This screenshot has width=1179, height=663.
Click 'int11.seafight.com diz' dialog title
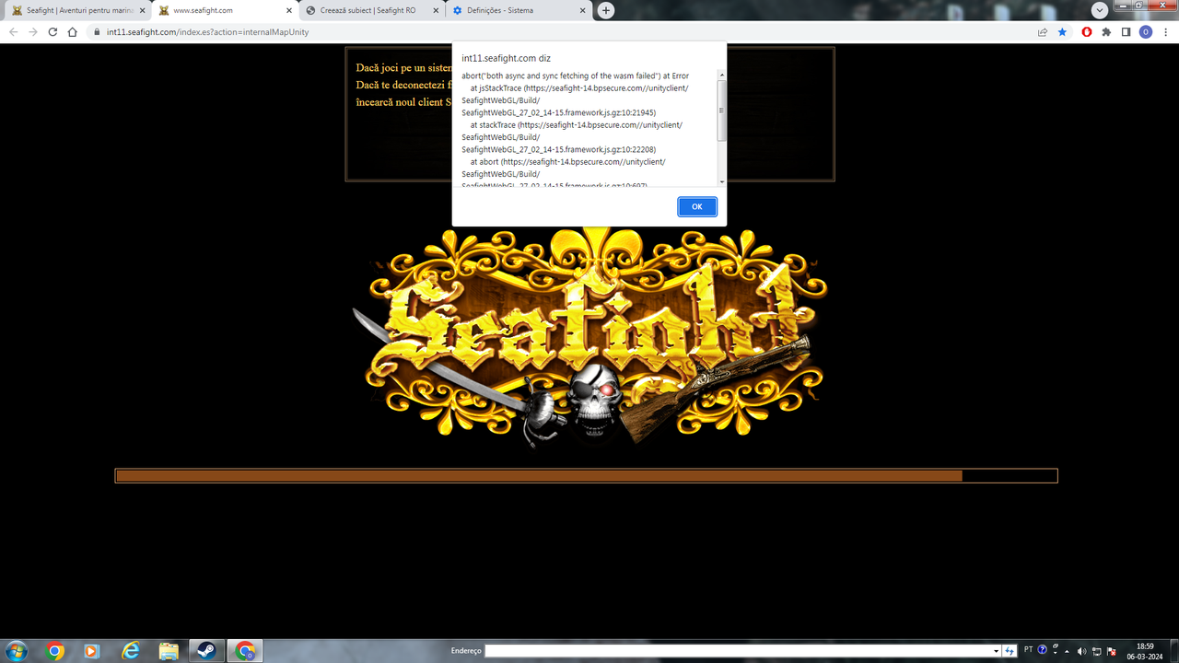(x=507, y=58)
